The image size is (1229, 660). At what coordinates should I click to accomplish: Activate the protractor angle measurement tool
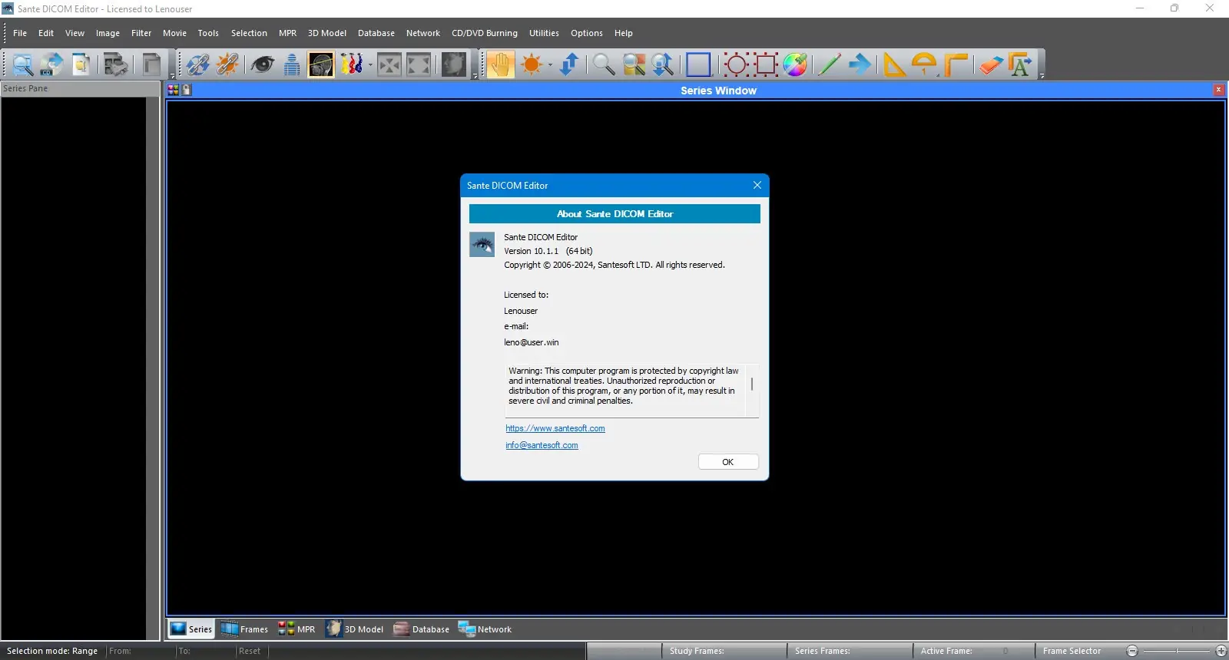(925, 64)
